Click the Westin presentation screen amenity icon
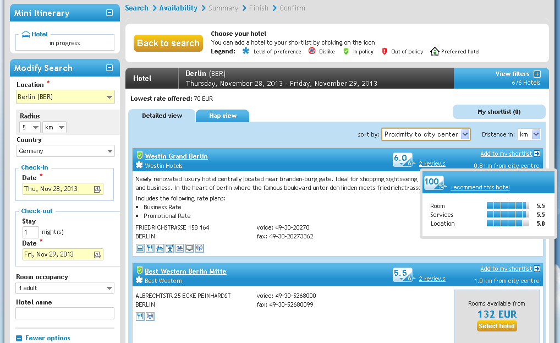The width and height of the screenshot is (560, 343). (190, 248)
